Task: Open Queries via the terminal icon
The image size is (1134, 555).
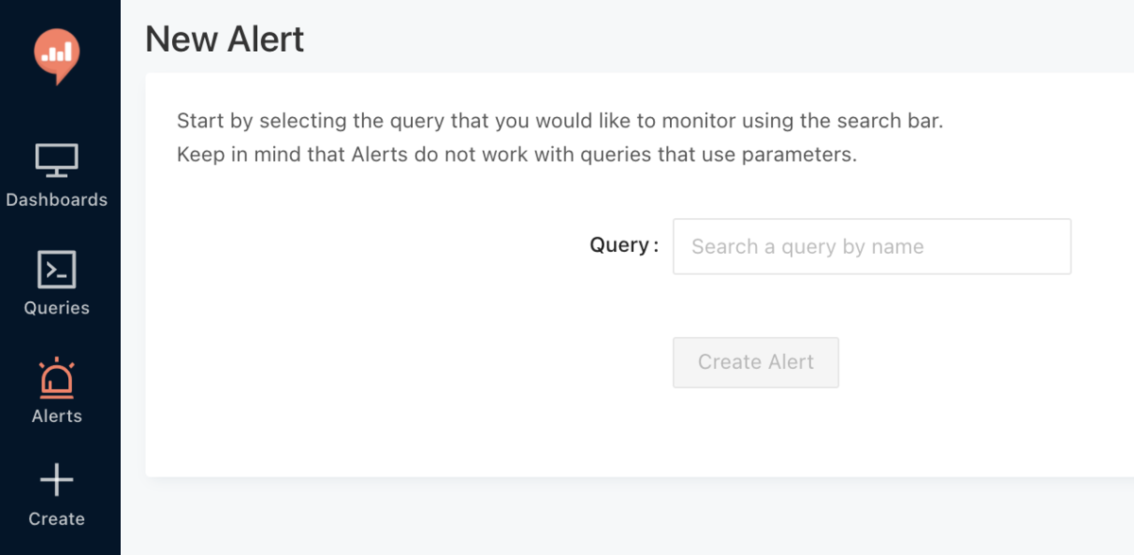Action: click(x=57, y=269)
